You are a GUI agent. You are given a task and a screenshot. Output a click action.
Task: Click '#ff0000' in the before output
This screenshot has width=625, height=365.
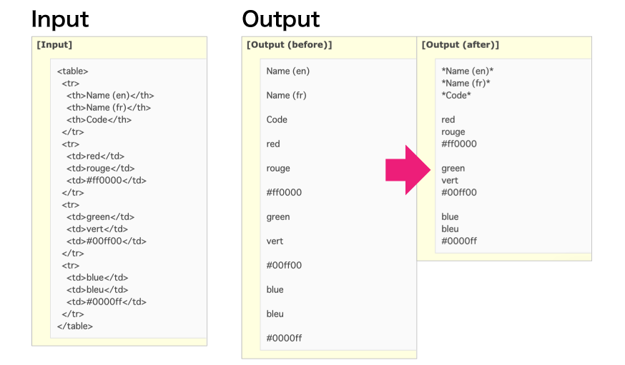coord(284,193)
